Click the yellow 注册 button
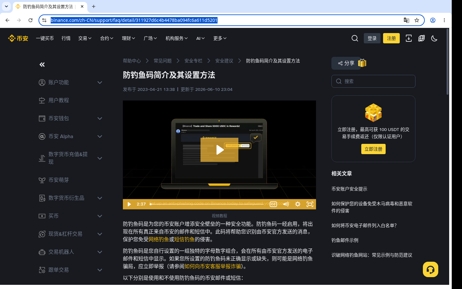This screenshot has height=289, width=462. coord(391,38)
